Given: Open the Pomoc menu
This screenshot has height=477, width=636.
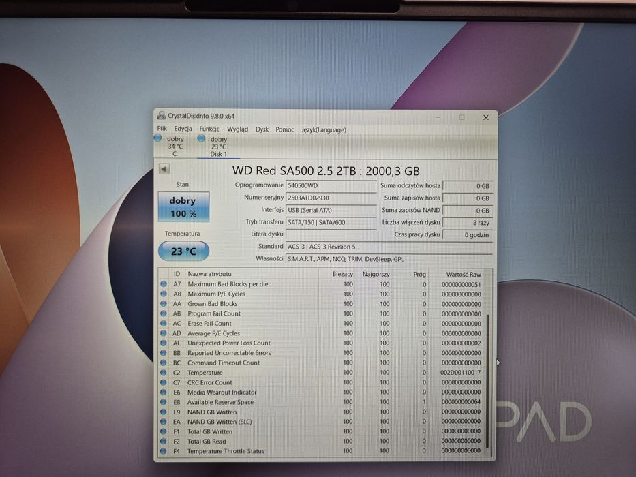Looking at the screenshot, I should click(285, 129).
